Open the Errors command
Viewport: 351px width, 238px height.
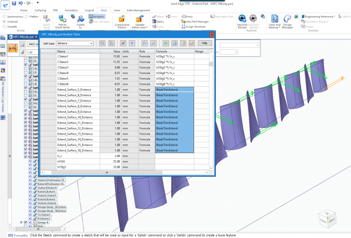187,17
